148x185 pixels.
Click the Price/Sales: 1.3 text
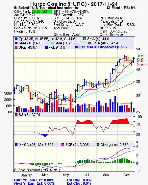point(111,21)
